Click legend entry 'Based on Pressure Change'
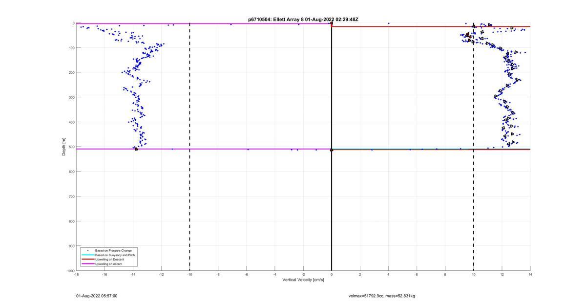 pyautogui.click(x=113, y=251)
